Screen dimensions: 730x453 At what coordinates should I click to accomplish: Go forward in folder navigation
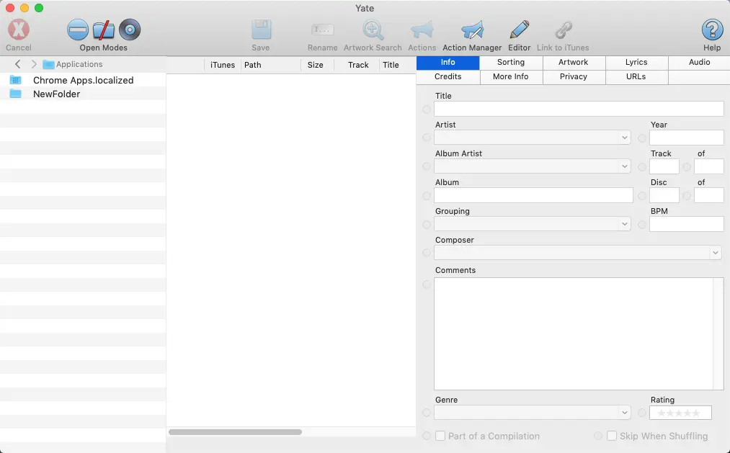tap(34, 64)
